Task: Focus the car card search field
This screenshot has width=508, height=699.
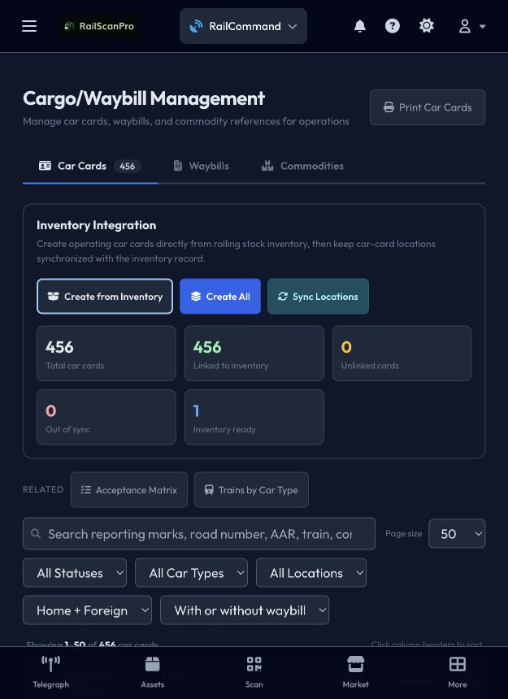Action: point(199,533)
